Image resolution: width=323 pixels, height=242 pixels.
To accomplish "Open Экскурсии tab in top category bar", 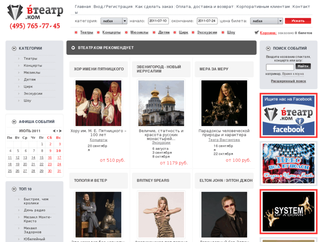I will 207,32.
